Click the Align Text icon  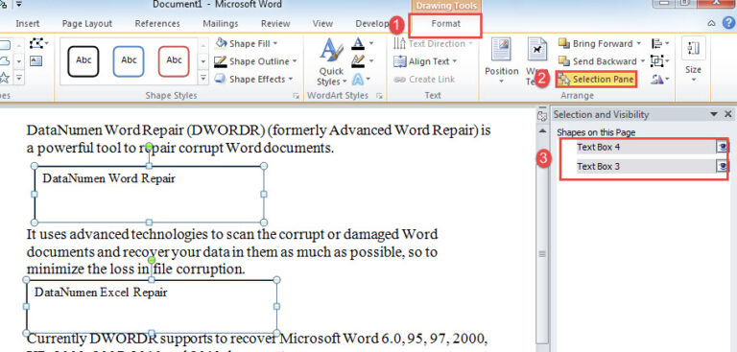click(x=400, y=61)
